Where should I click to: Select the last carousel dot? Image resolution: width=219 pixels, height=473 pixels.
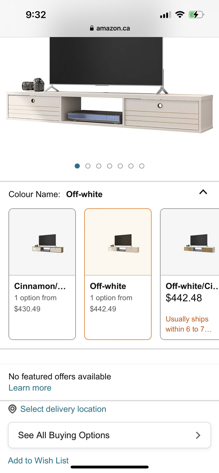[142, 166]
